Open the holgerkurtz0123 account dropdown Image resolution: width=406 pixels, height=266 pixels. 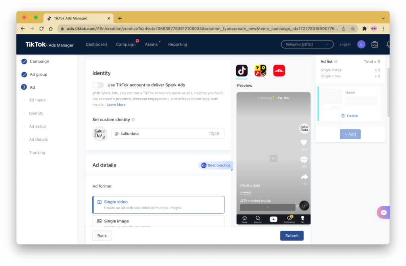[x=307, y=44]
